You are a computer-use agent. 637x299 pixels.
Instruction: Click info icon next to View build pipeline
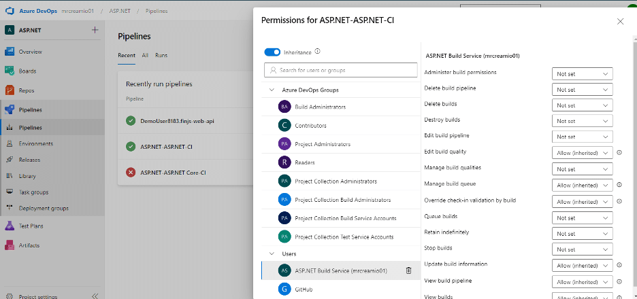point(619,281)
